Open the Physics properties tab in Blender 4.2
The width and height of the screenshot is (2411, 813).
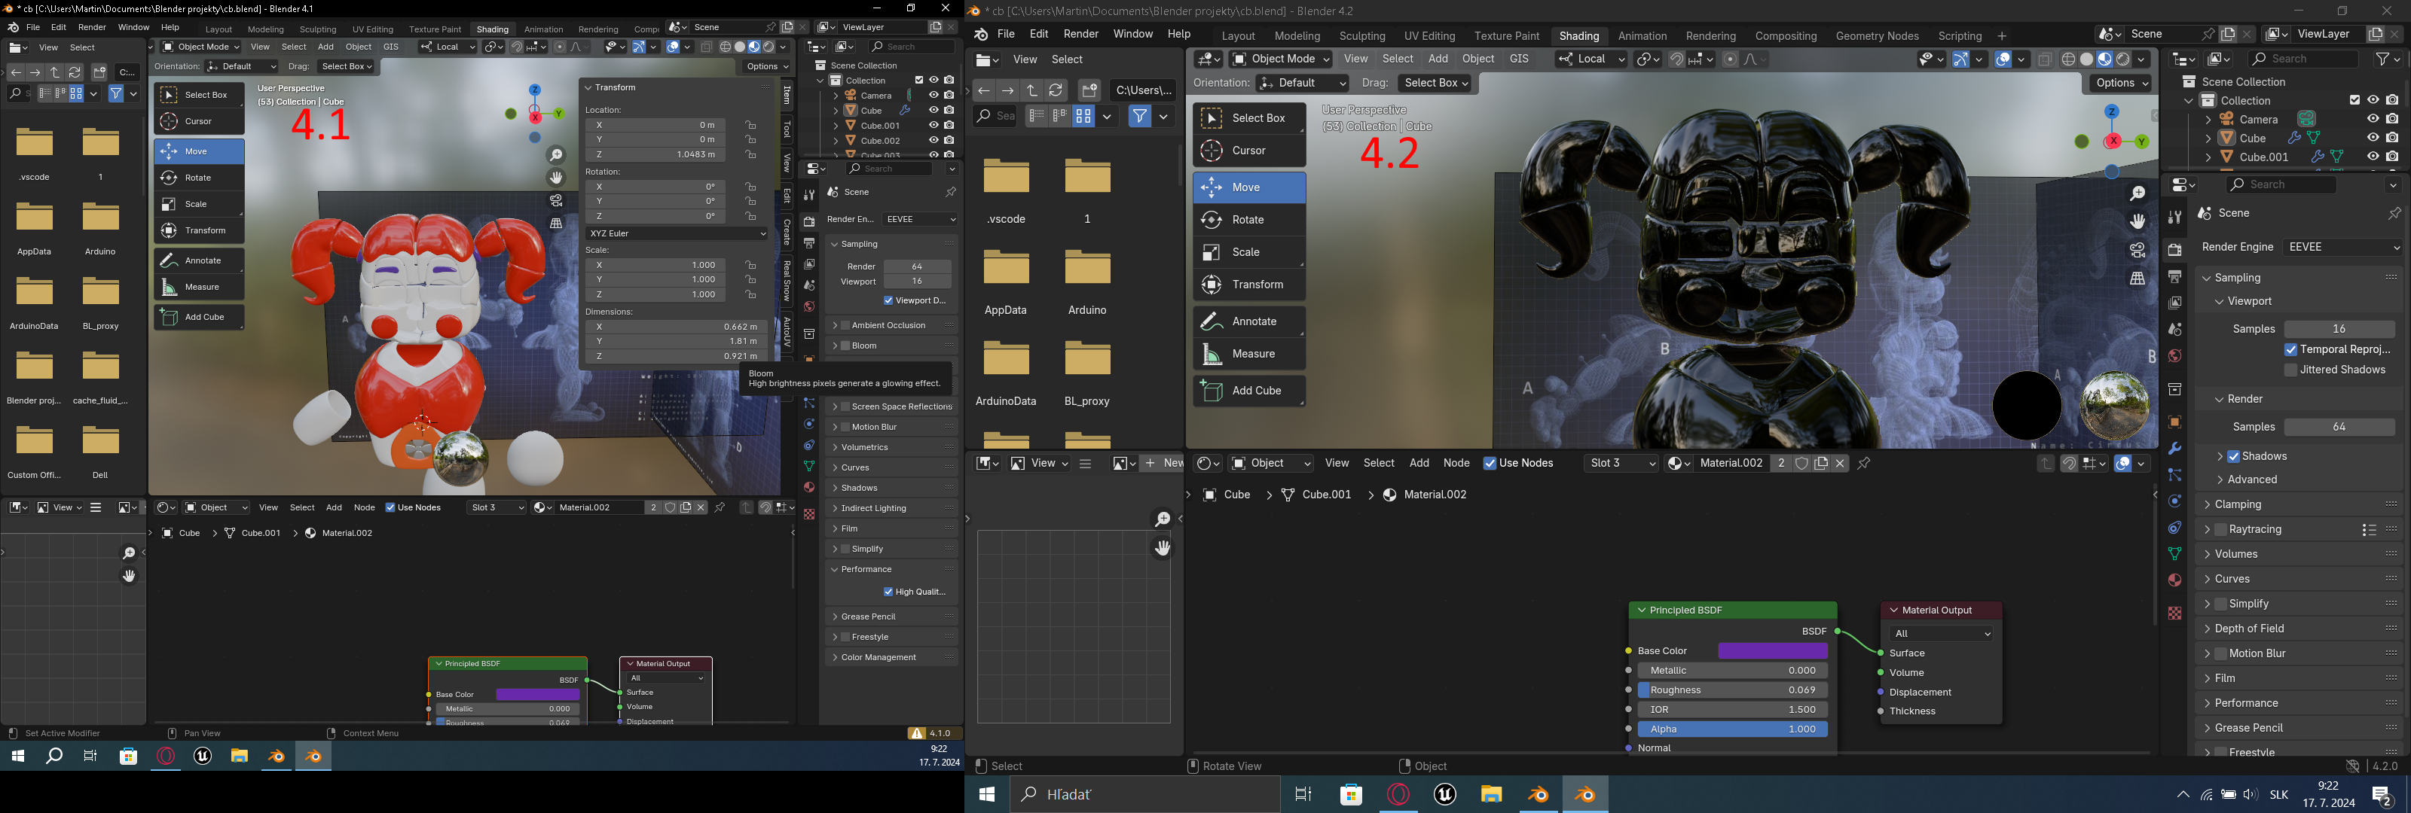[2174, 501]
